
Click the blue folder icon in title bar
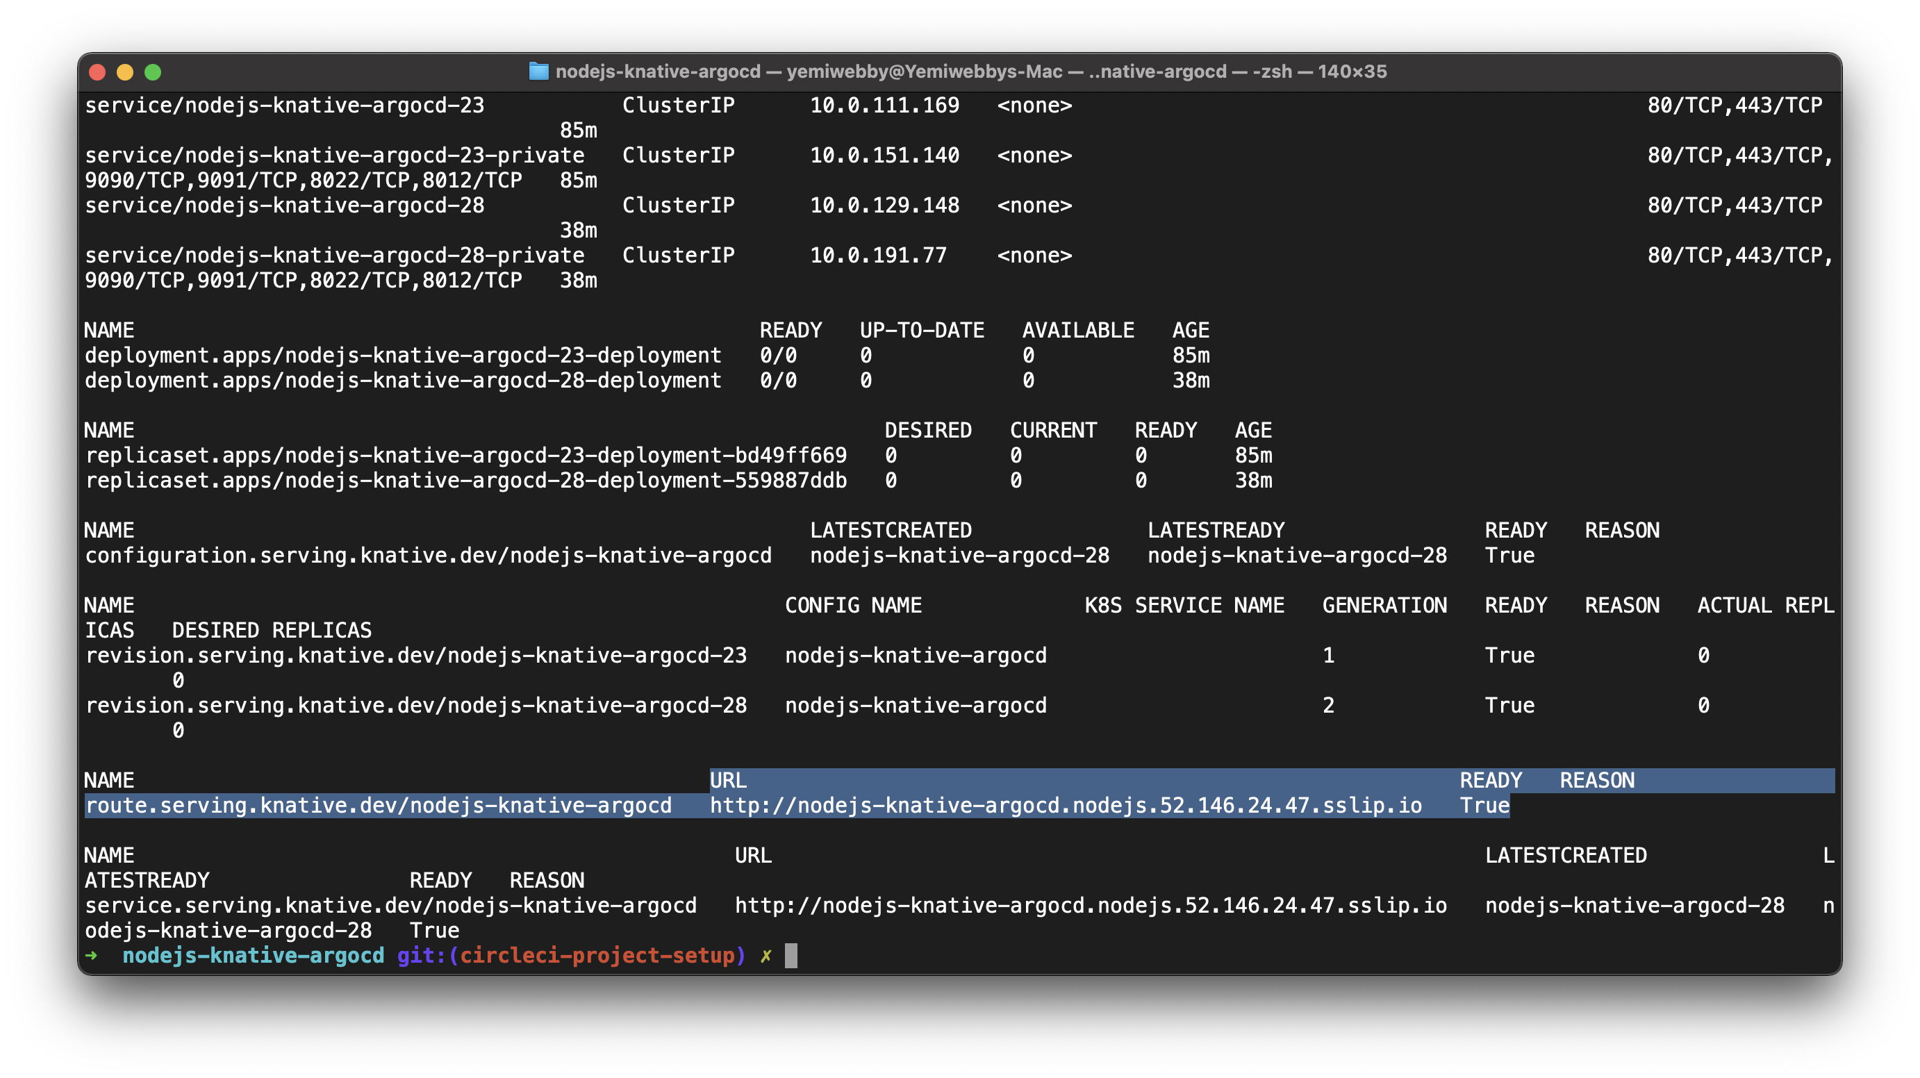[538, 72]
